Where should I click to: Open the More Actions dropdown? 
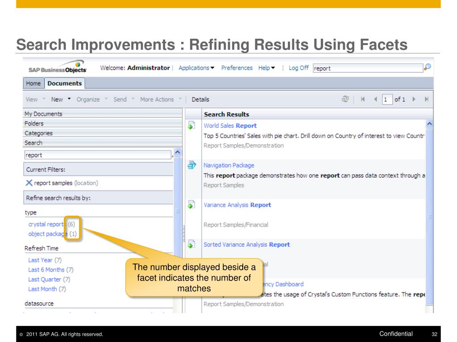pyautogui.click(x=161, y=99)
